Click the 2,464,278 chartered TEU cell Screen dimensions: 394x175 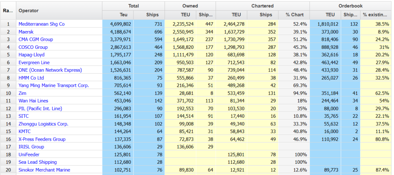click(231, 24)
